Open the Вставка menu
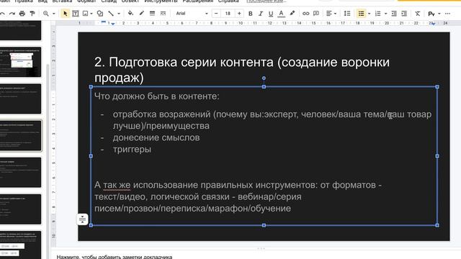 [x=62, y=1]
